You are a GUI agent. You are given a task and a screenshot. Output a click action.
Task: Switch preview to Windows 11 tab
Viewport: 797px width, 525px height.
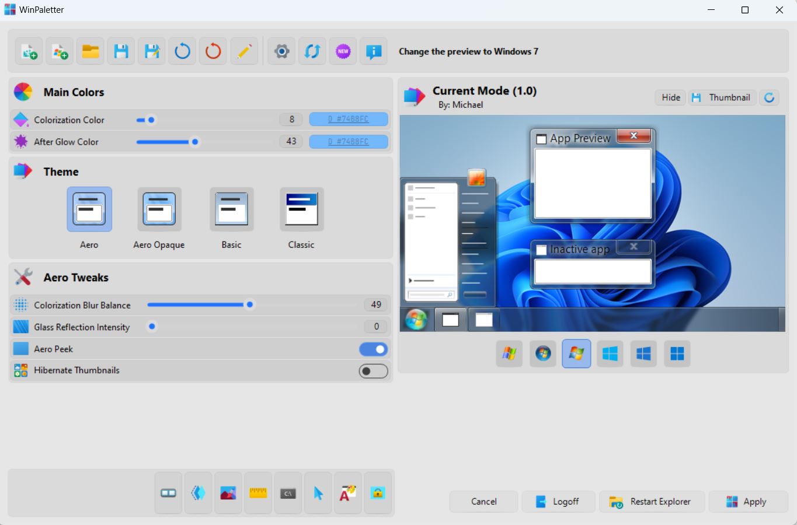pos(677,353)
